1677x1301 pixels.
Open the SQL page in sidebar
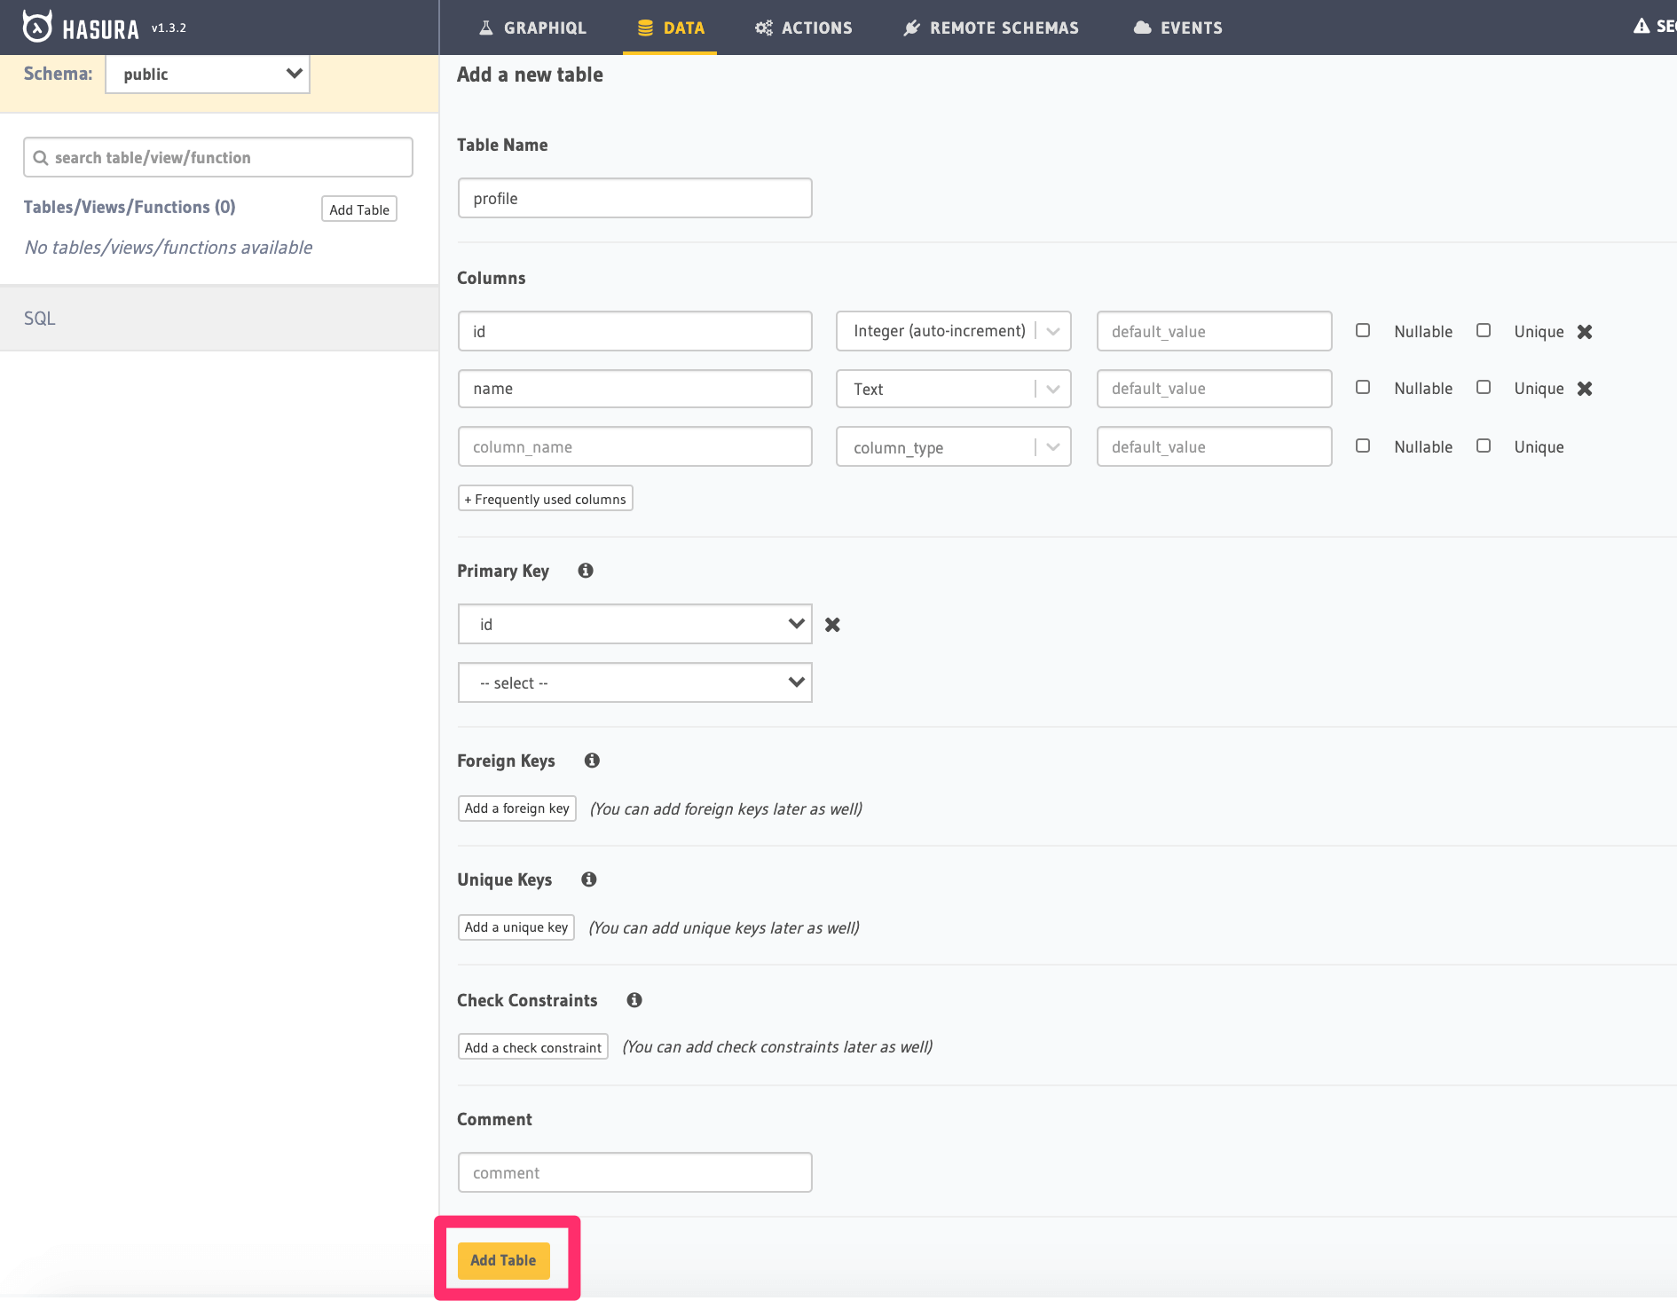(40, 319)
